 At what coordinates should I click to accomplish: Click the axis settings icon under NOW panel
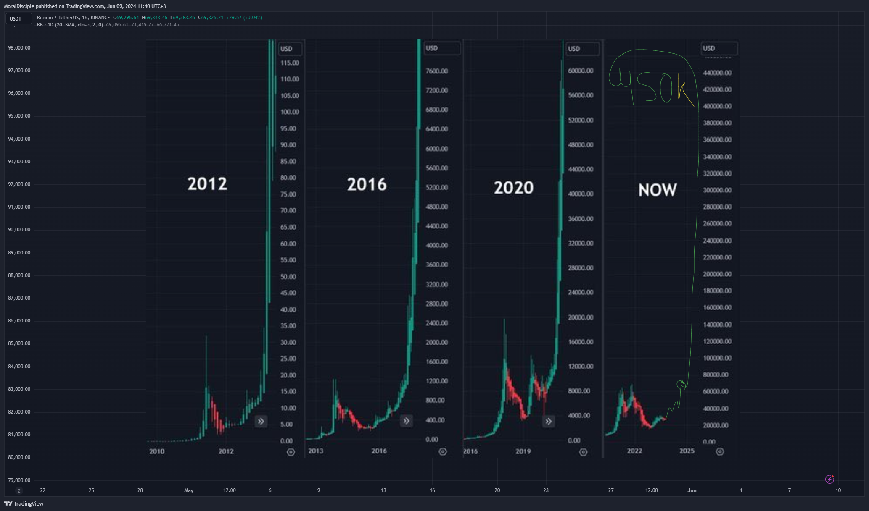click(x=720, y=452)
